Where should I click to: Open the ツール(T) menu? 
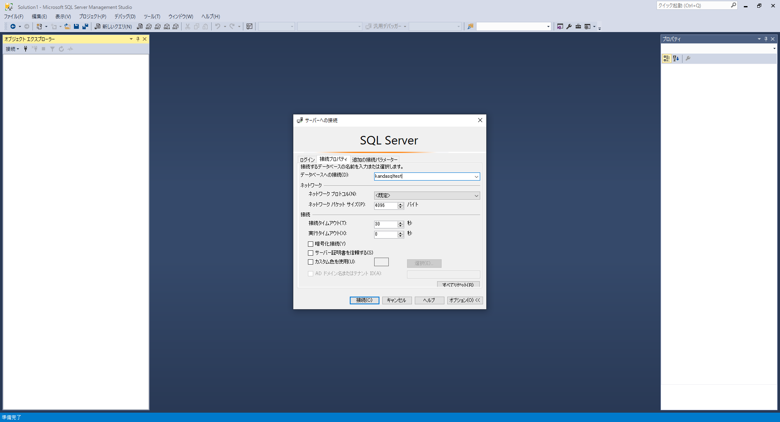(152, 17)
